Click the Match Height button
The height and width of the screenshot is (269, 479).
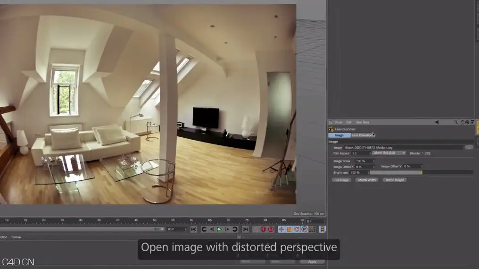(395, 180)
